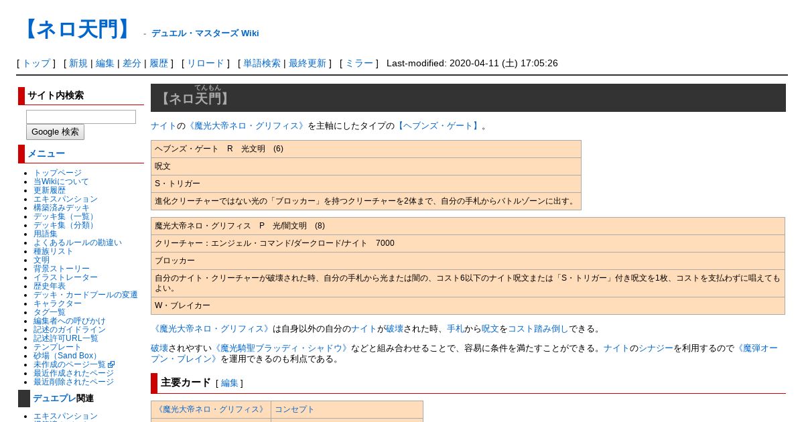Open シナジー link
Viewport: 804px width, 422px height.
[x=655, y=348]
